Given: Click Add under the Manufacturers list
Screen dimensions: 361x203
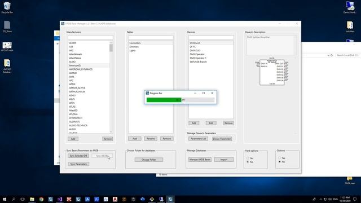Looking at the screenshot, I should [x=73, y=139].
